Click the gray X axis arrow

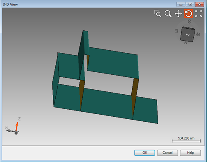coord(10,131)
